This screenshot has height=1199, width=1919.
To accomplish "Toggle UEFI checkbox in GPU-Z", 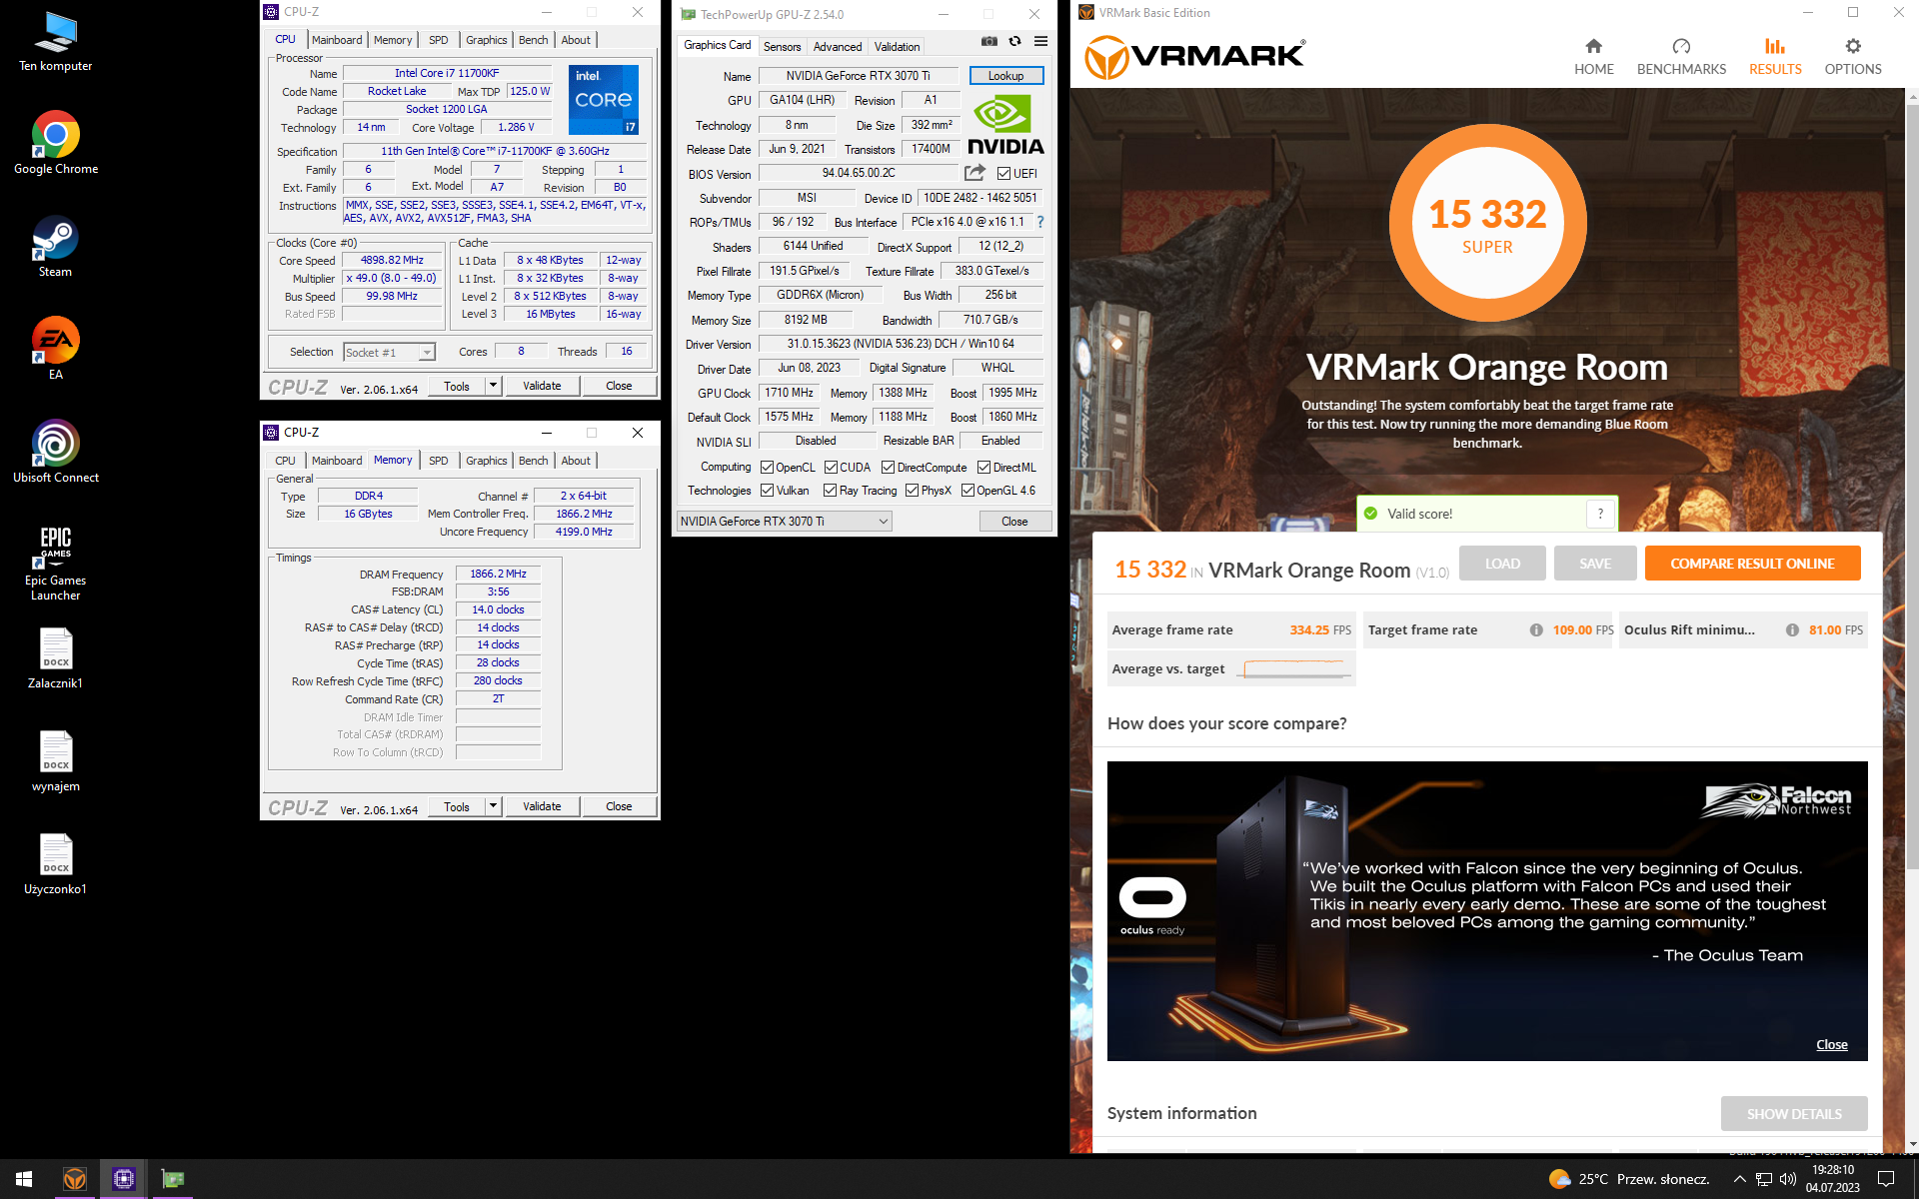I will tap(1003, 174).
